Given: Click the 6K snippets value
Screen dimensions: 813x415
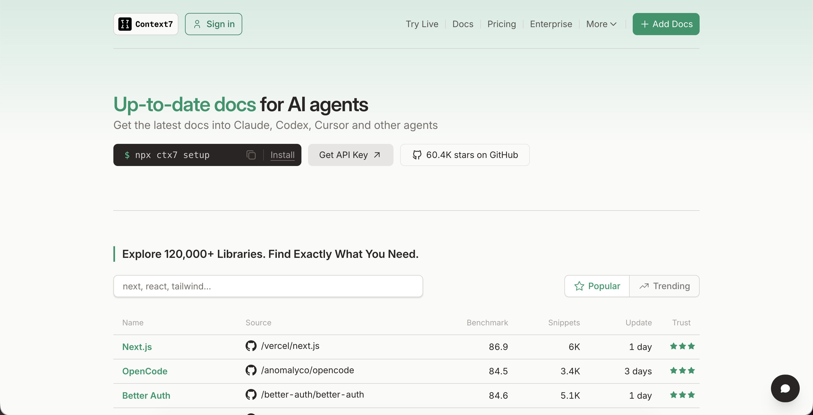Looking at the screenshot, I should (x=574, y=347).
